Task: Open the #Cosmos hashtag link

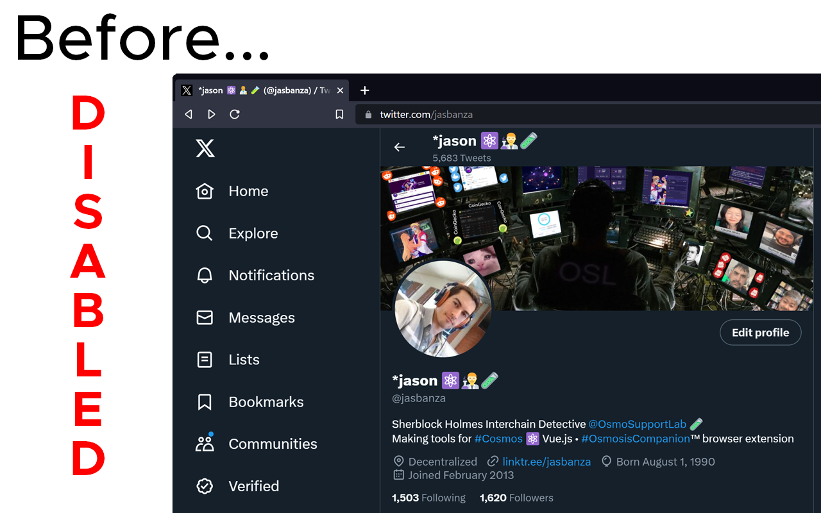Action: [x=498, y=439]
